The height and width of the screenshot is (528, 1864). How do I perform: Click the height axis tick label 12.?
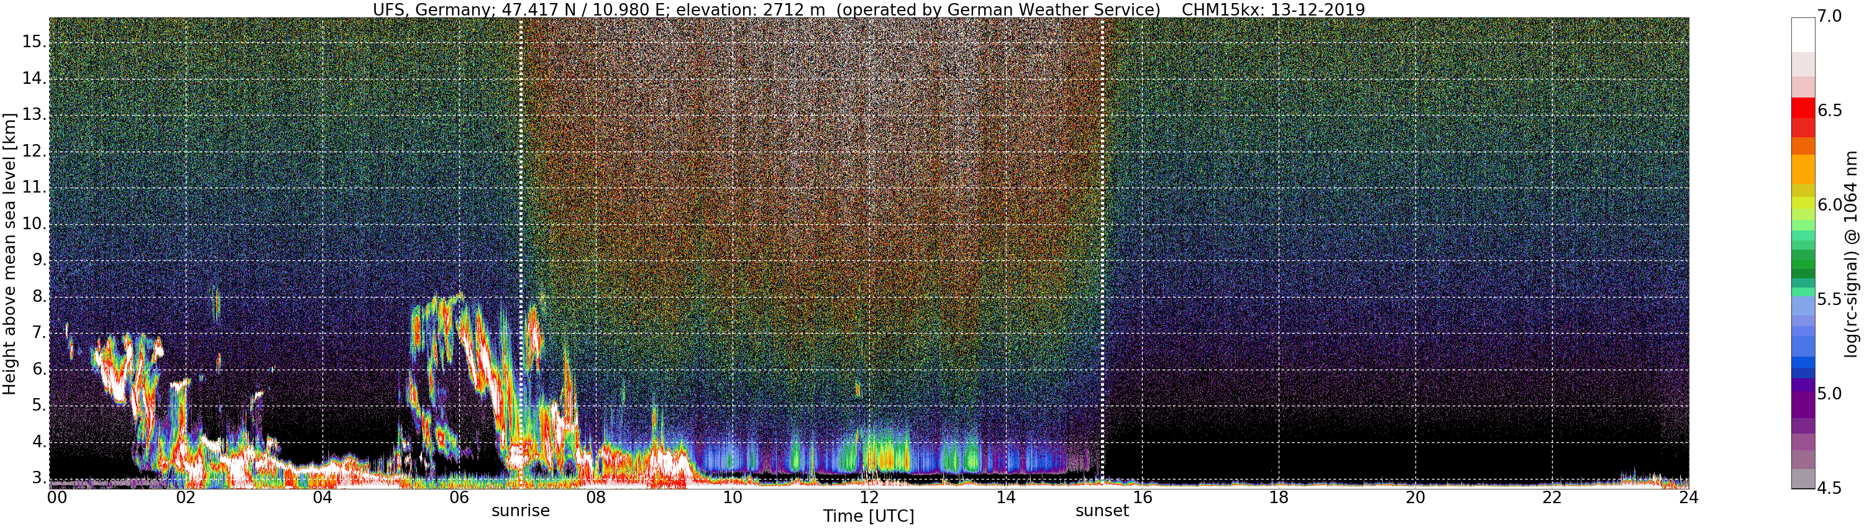34,151
